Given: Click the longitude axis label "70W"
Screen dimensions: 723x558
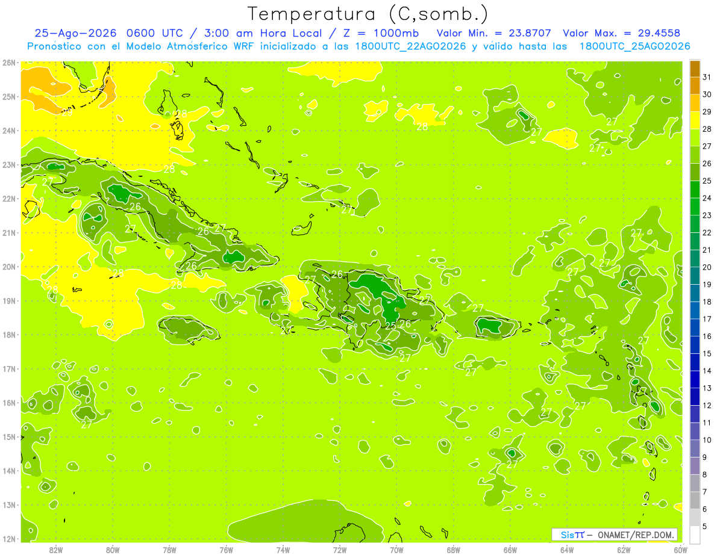Looking at the screenshot, I should 396,550.
